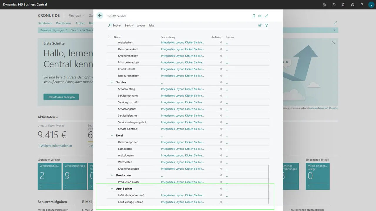This screenshot has width=376, height=211.
Task: Sort by the Beschreibung column header
Action: 168,37
